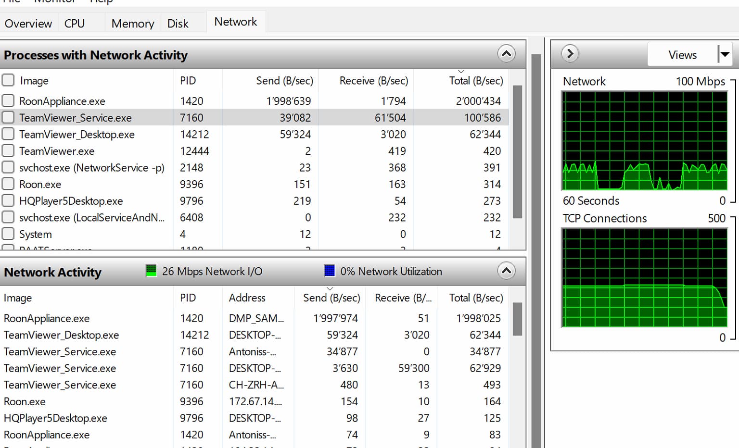Click the Network Activity list vertical scrollbar
This screenshot has height=448, width=739.
pos(518,319)
